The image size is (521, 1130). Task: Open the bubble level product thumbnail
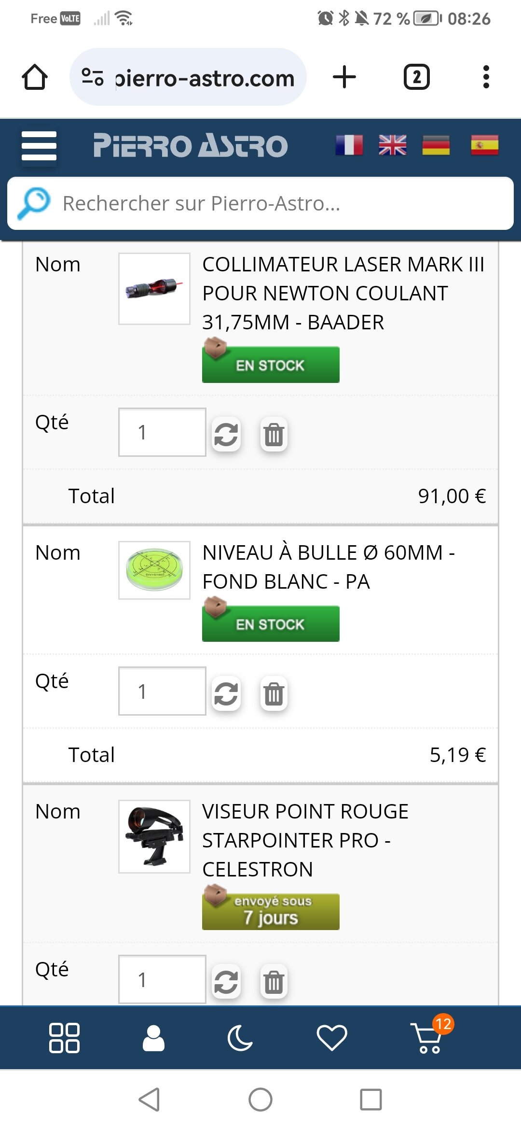click(x=154, y=570)
